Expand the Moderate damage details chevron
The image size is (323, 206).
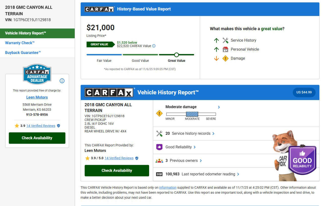(x=219, y=107)
